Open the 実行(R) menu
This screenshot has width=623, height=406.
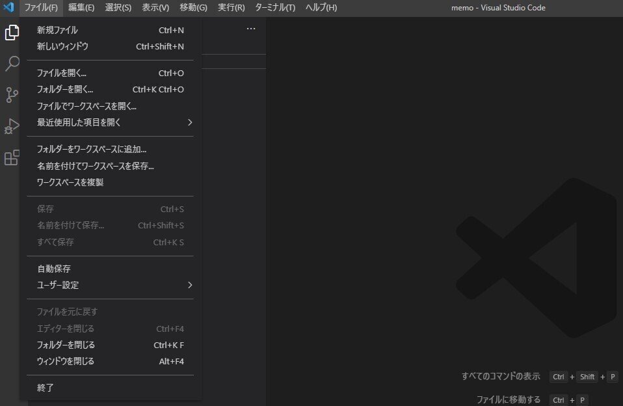(x=231, y=8)
